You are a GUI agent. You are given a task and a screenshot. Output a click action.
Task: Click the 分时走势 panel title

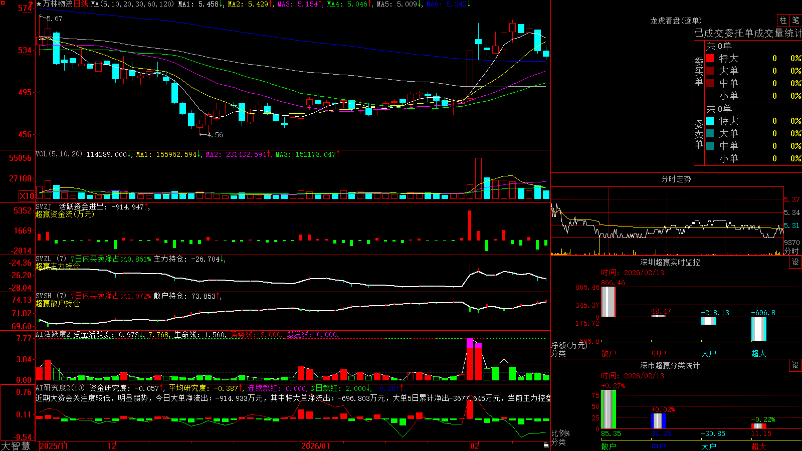676,179
